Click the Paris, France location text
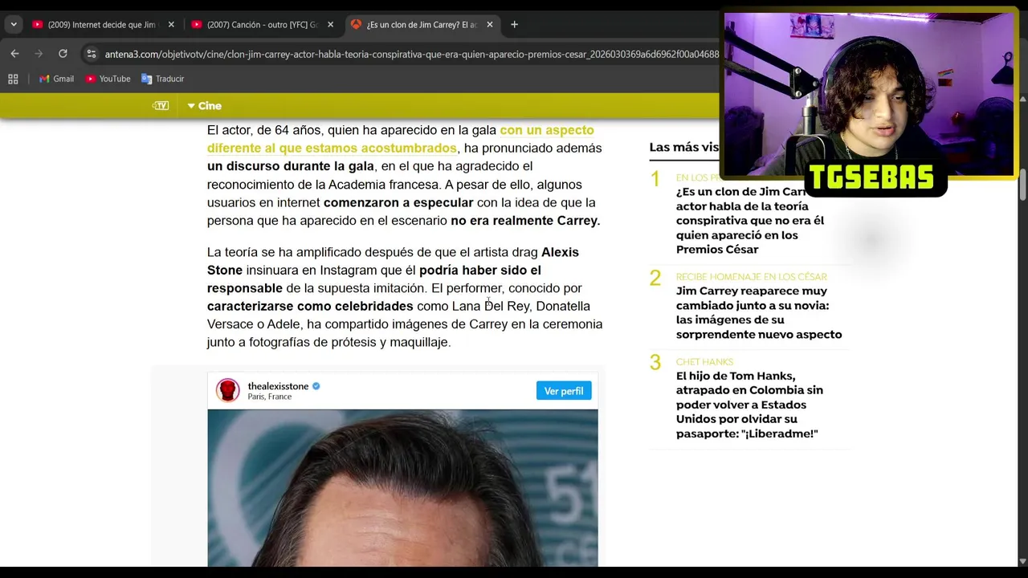This screenshot has width=1028, height=578. tap(269, 397)
